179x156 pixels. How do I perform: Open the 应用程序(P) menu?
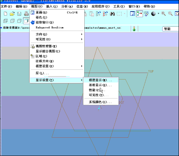pyautogui.click(x=100, y=6)
